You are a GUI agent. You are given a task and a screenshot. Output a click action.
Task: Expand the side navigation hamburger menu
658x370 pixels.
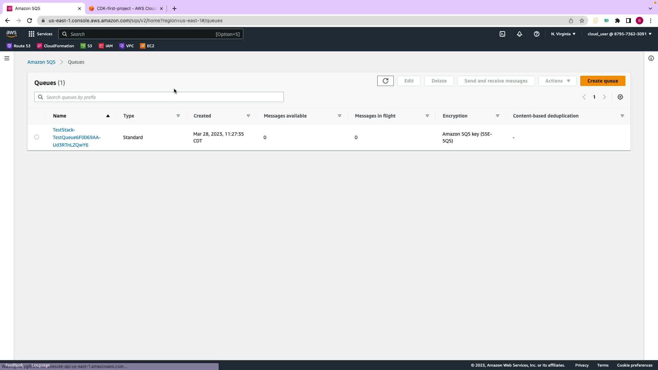coord(7,58)
